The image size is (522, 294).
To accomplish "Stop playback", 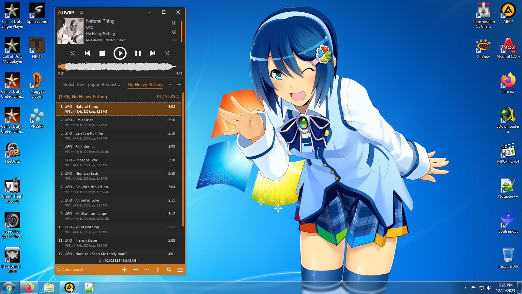I will point(102,53).
